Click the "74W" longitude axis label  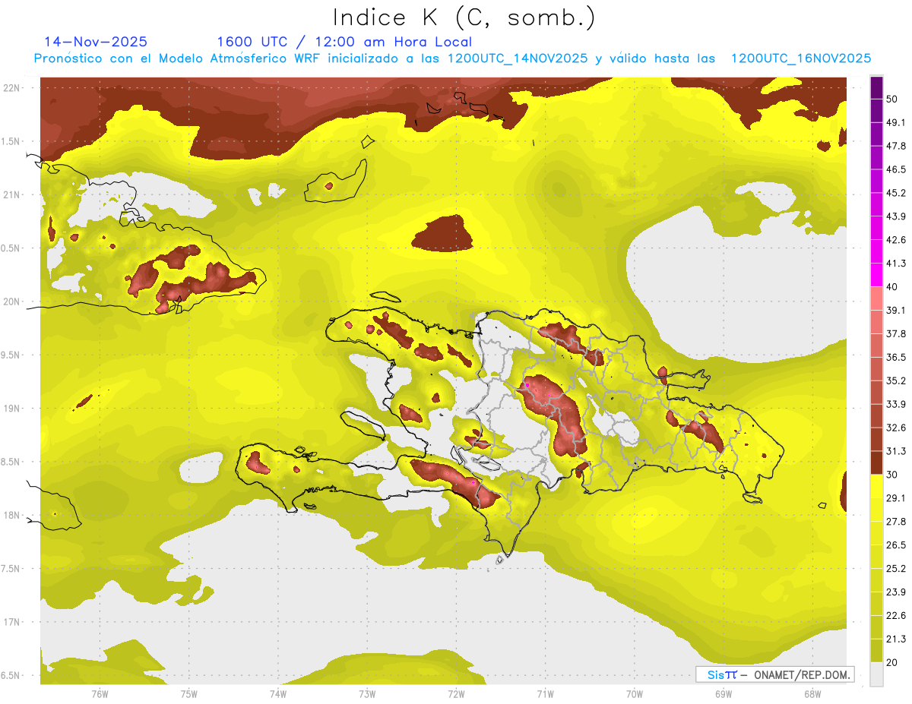point(278,694)
